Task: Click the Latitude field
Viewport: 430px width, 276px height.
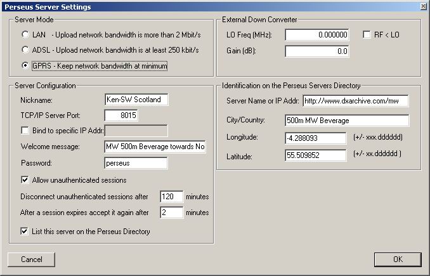Action: tap(316, 155)
